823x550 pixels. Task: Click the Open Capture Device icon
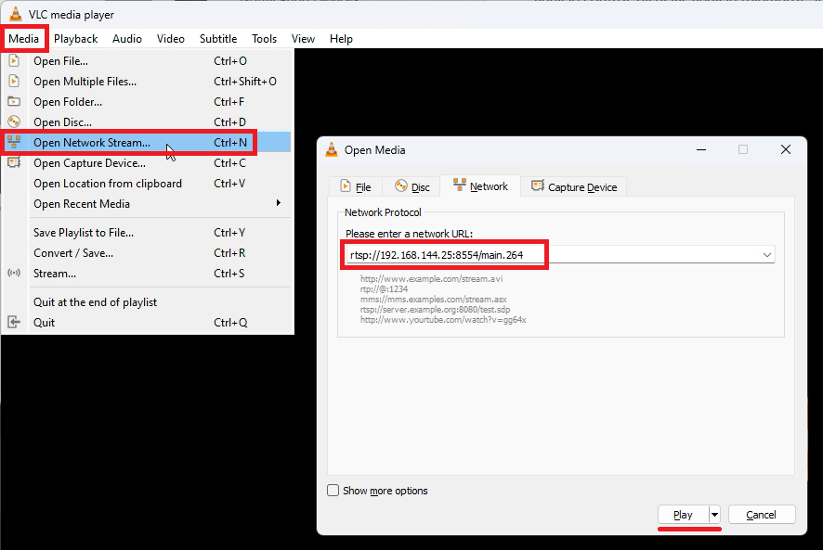pos(14,163)
